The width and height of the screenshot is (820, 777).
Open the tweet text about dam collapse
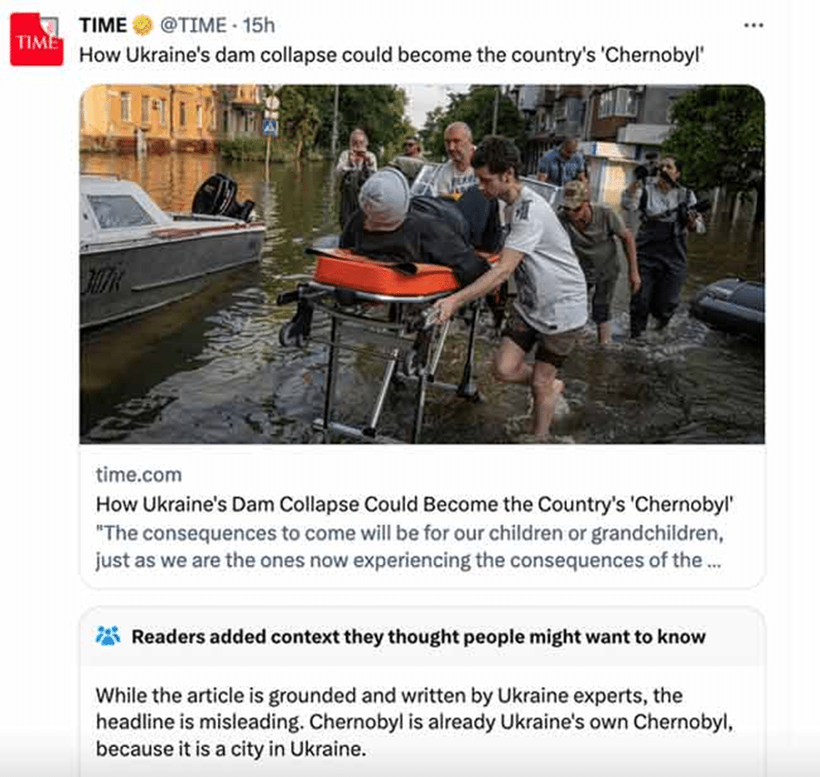point(391,55)
